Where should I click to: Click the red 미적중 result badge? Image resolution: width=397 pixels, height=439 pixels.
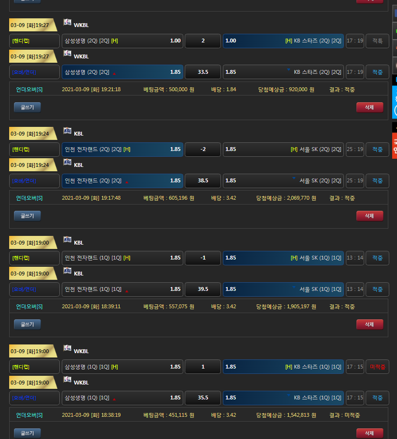pyautogui.click(x=377, y=367)
